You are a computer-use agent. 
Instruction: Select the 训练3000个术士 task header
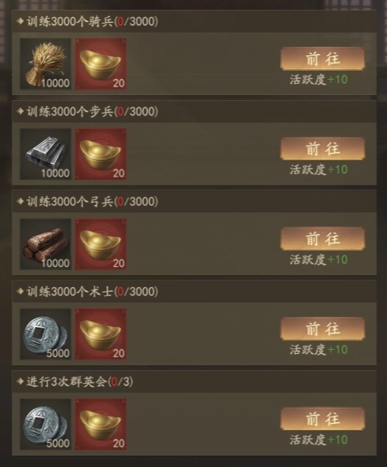coord(194,292)
